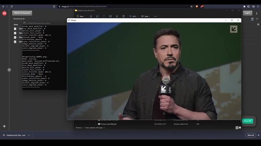Click the Copy icon in File Explorer

[97, 16]
